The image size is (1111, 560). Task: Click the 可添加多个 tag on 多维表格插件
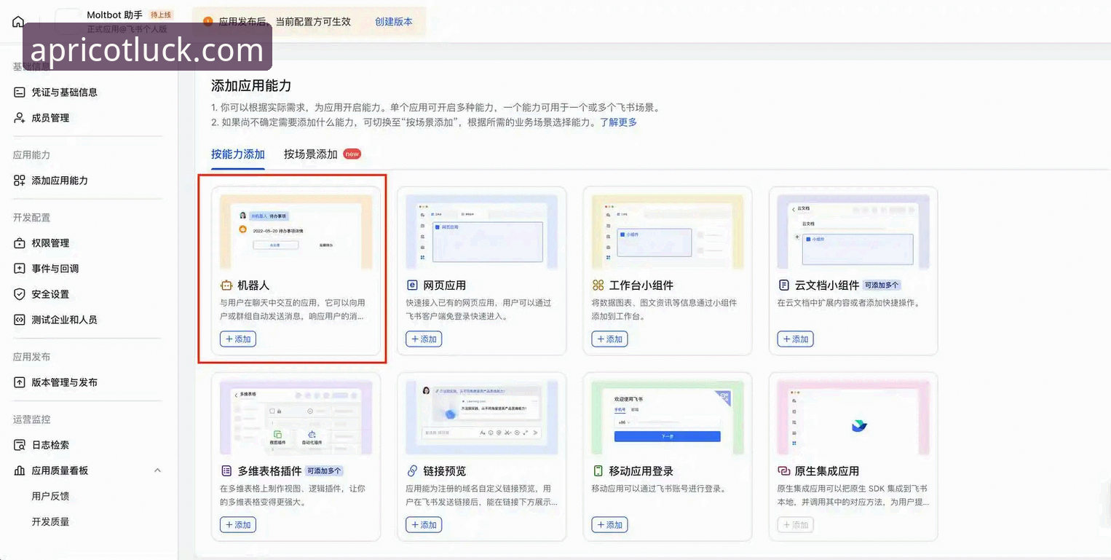[324, 471]
